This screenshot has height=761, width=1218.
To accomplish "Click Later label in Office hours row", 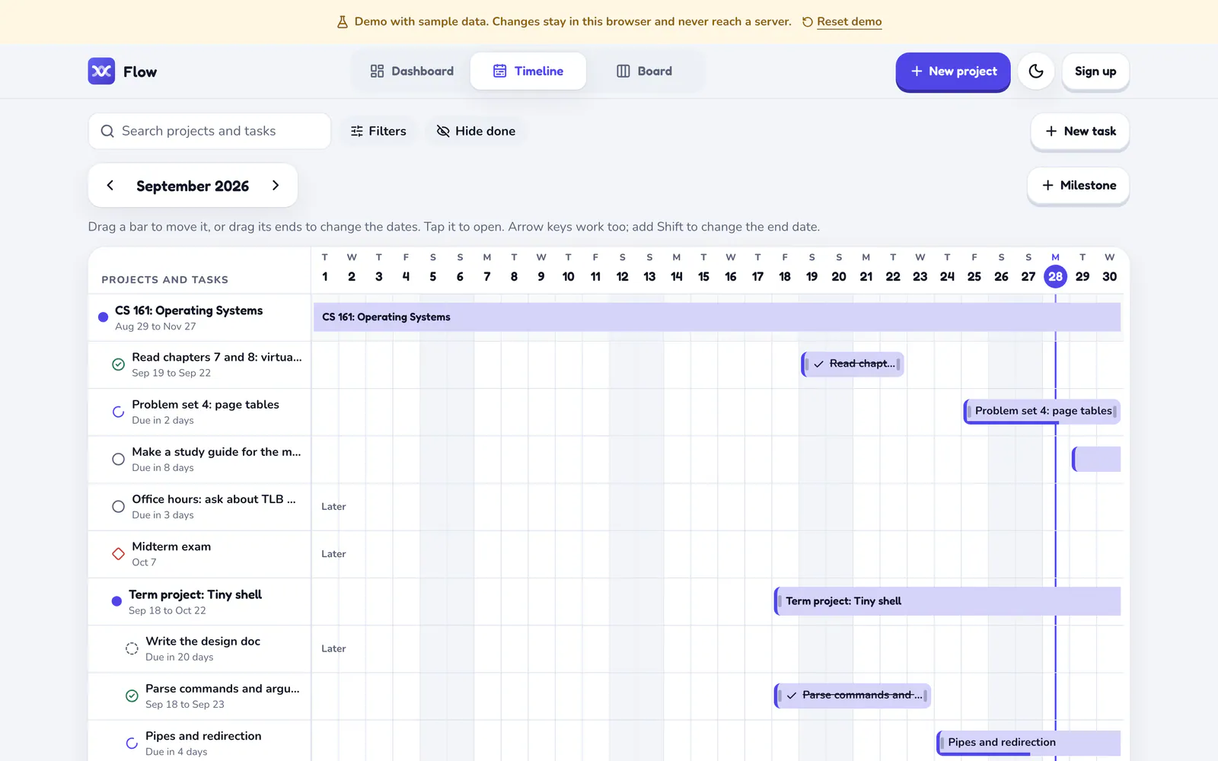I will [333, 507].
